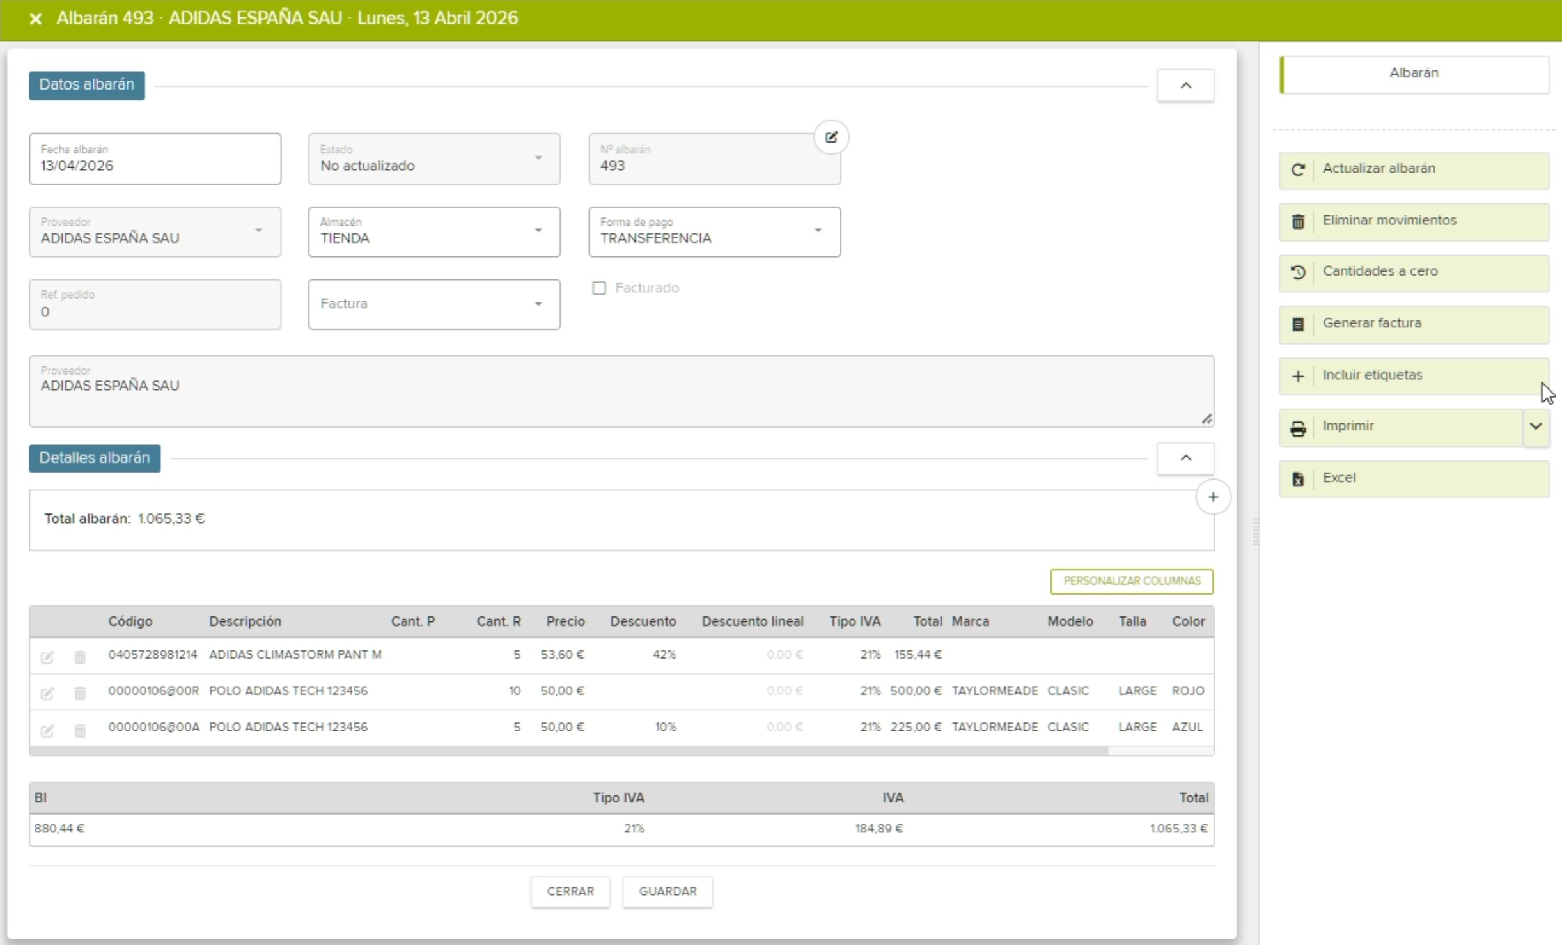Click code 0405728981214 in the table
Viewport: 1562px width, 945px height.
pos(153,655)
